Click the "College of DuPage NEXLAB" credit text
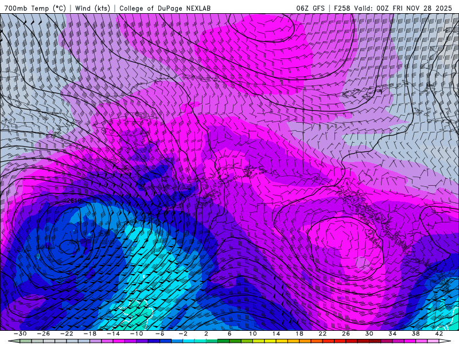Image resolution: width=459 pixels, height=344 pixels. pyautogui.click(x=165, y=8)
